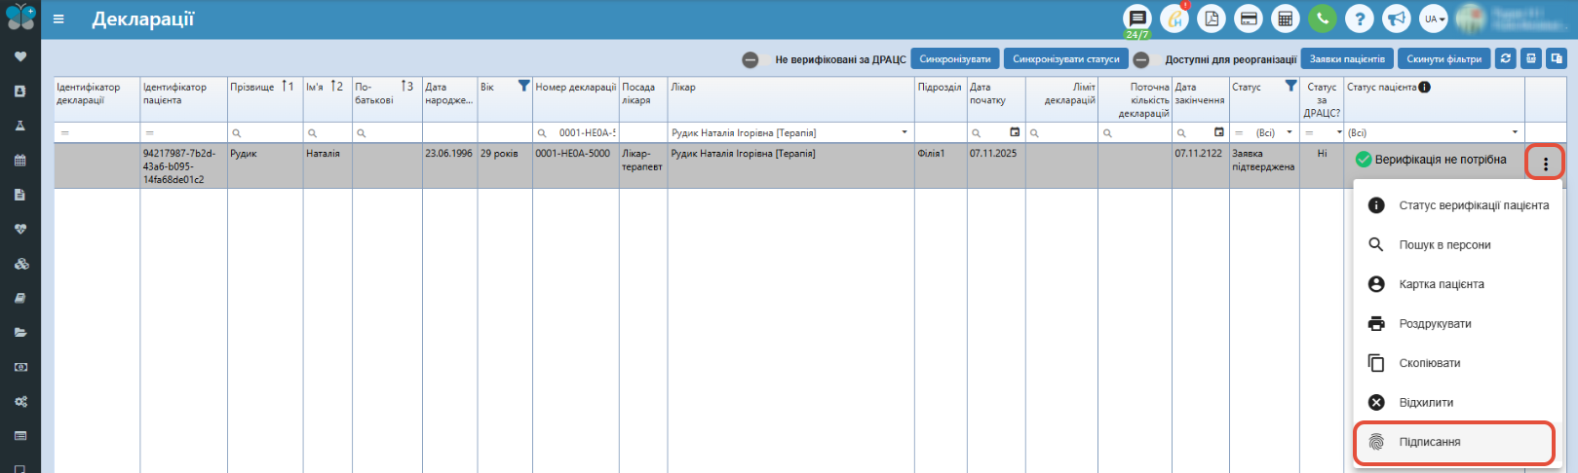1578x473 pixels.
Task: Open the money sidebar icon
Action: pyautogui.click(x=20, y=367)
